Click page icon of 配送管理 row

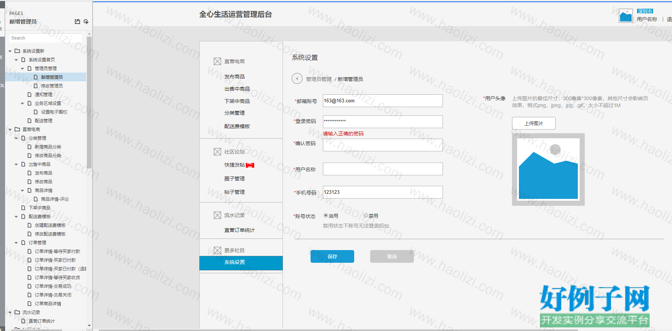point(29,120)
